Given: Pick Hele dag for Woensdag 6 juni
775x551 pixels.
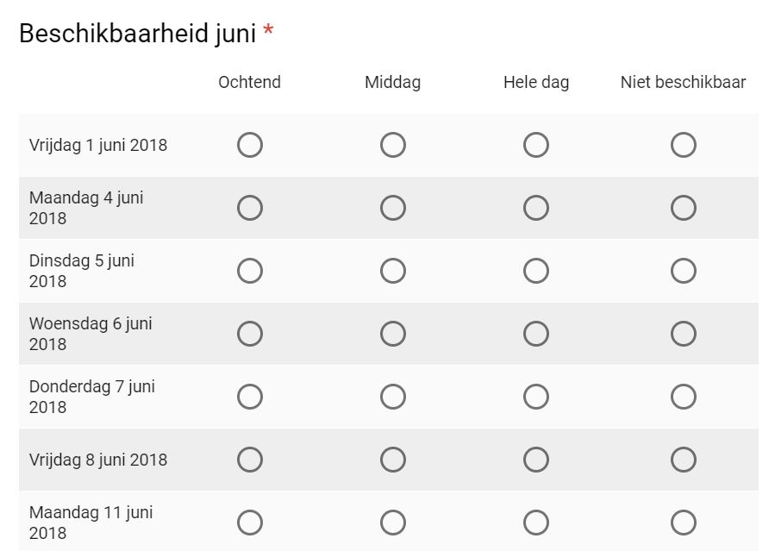Looking at the screenshot, I should pyautogui.click(x=536, y=334).
